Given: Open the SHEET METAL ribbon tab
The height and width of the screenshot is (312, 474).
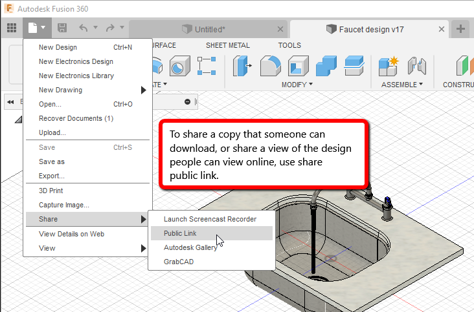Looking at the screenshot, I should pyautogui.click(x=227, y=45).
